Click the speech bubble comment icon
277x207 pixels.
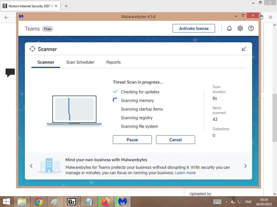pos(10,73)
